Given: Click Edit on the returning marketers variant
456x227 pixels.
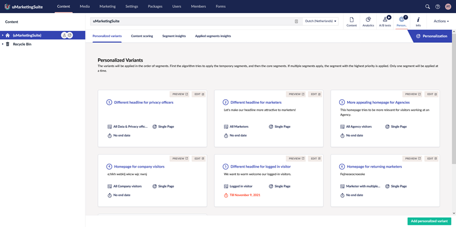Looking at the screenshot, I should click(x=431, y=159).
